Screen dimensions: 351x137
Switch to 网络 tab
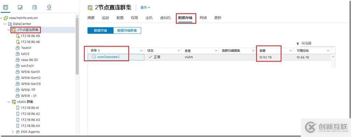[203, 18]
